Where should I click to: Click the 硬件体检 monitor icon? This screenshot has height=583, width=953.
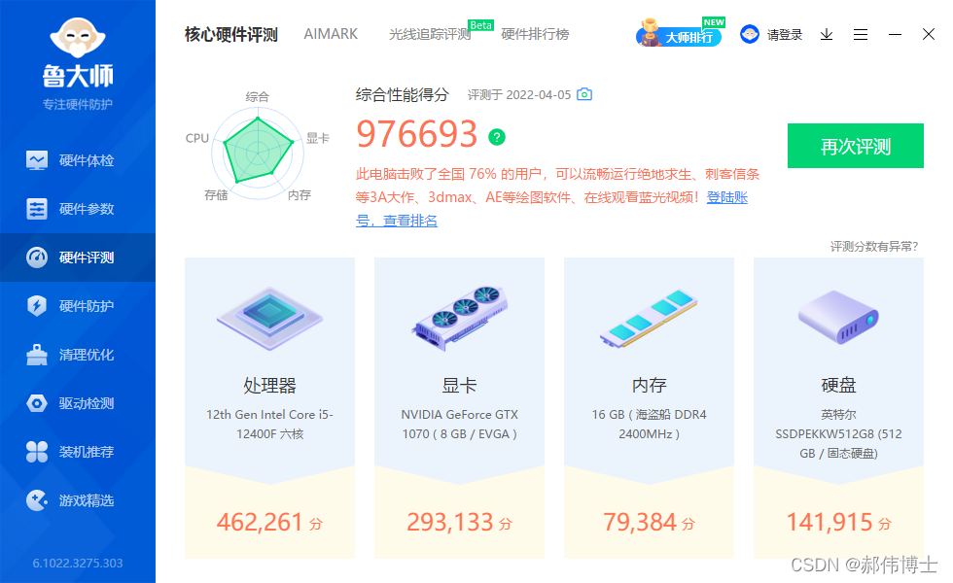[x=37, y=160]
